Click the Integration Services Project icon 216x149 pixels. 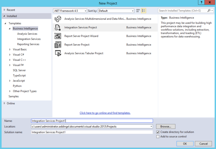tap(58, 27)
